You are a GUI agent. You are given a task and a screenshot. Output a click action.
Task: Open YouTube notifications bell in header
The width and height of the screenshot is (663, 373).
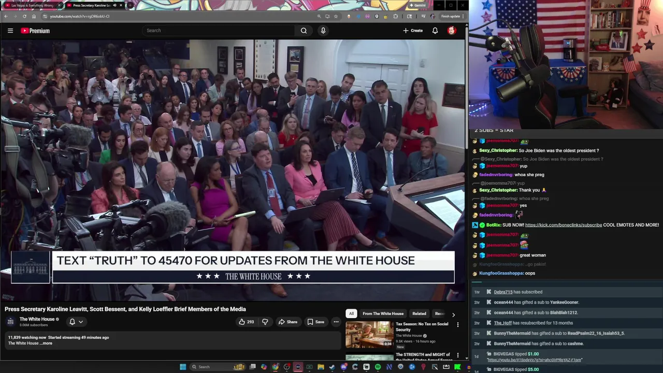point(435,31)
